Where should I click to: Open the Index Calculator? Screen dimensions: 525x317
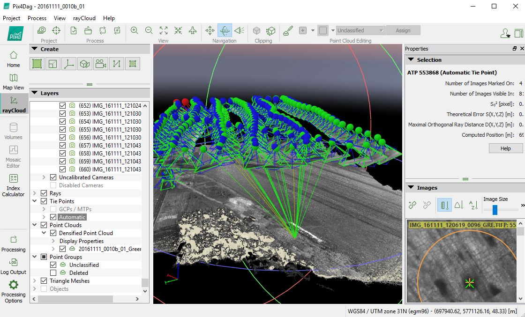pos(14,185)
